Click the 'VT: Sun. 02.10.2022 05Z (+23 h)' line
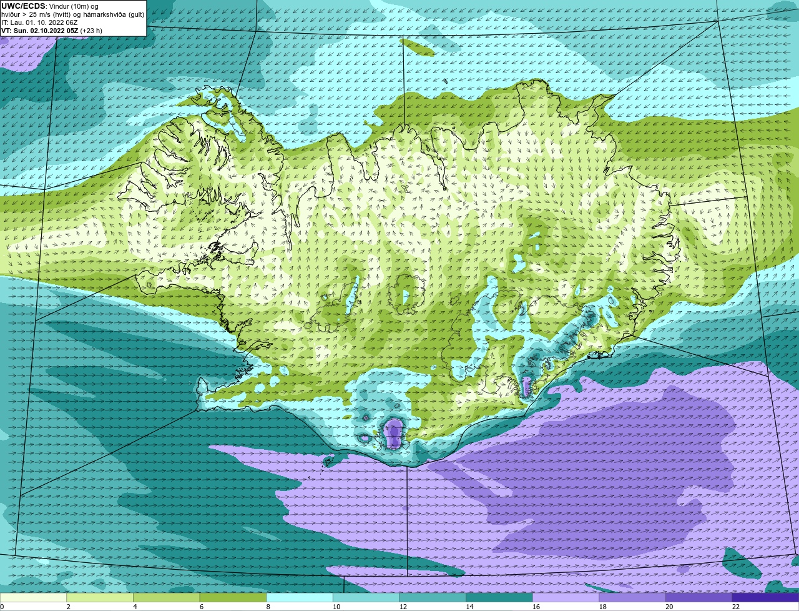799x611 pixels. (x=52, y=30)
